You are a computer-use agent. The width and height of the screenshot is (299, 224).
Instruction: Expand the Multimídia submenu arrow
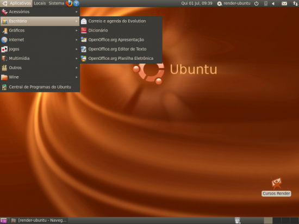point(77,58)
